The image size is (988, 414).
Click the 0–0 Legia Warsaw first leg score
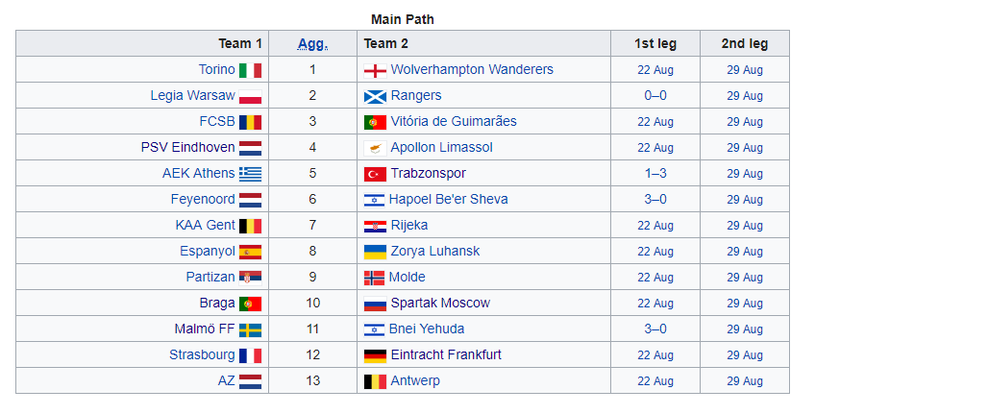tap(655, 96)
